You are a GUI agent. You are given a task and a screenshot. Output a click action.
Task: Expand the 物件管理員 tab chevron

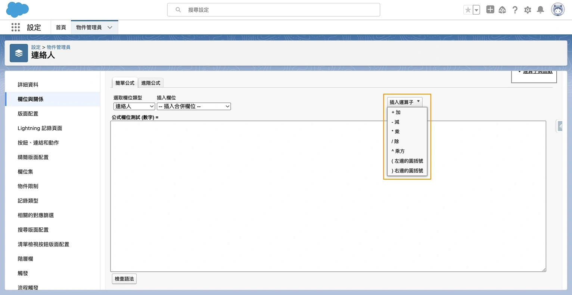tap(109, 27)
